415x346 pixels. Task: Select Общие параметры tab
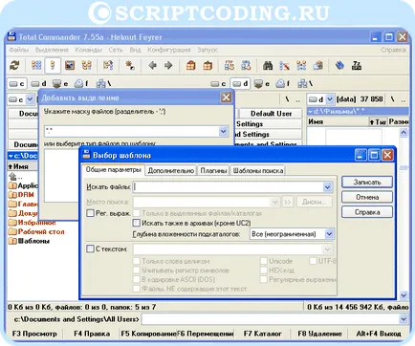114,170
